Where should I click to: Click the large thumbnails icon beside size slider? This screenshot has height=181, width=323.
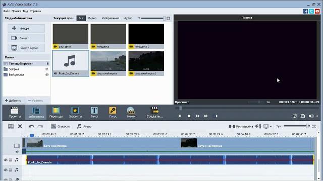point(168,18)
